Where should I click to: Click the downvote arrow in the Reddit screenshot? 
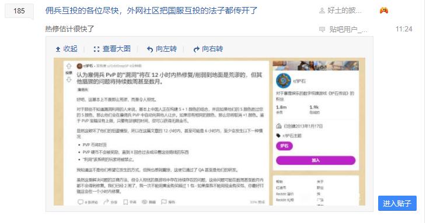tap(69, 79)
